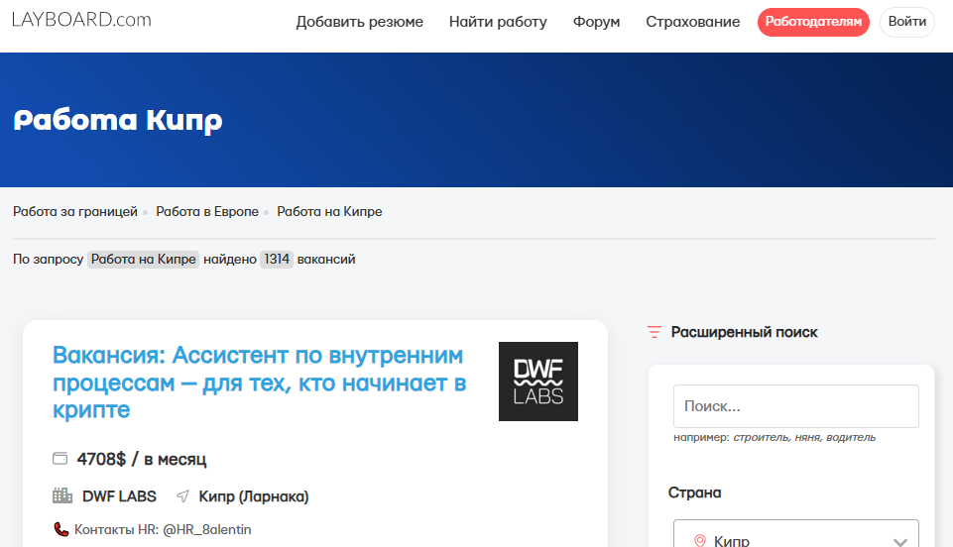Click the location arrow icon near Кипр (Ларнака)

(182, 496)
